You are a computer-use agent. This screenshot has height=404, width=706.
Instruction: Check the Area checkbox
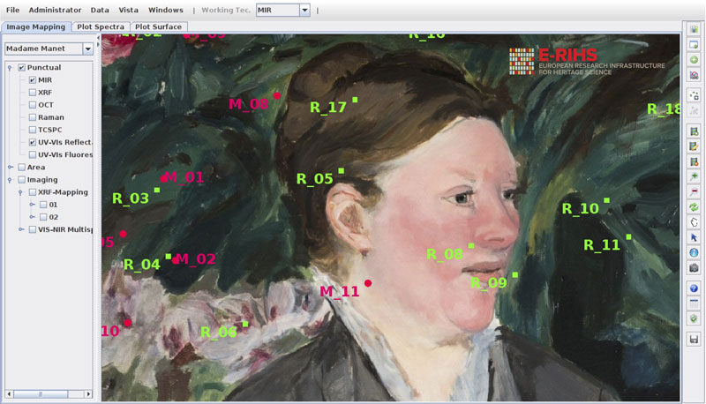[21, 168]
